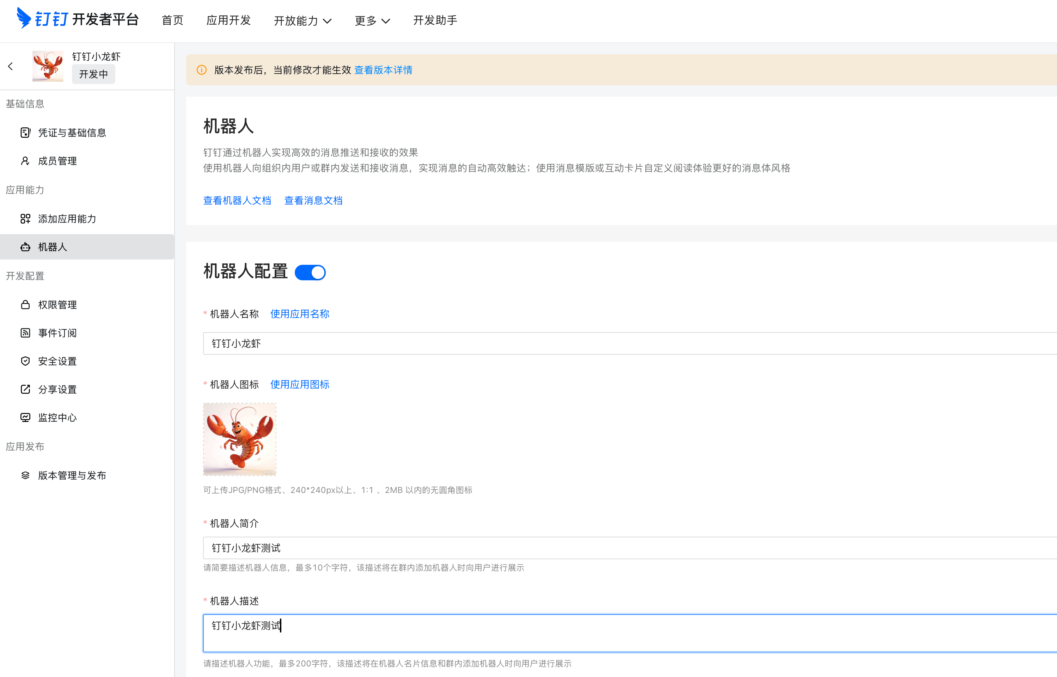Viewport: 1057px width, 677px height.
Task: Open 查看机器人文档 link
Action: [237, 200]
